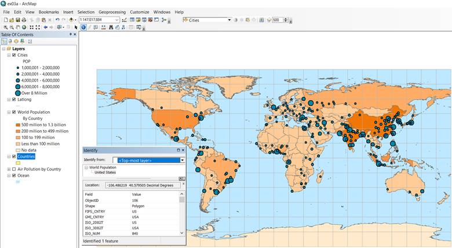This screenshot has height=248, width=452.
Task: Go back to previous extent
Action: click(45, 27)
